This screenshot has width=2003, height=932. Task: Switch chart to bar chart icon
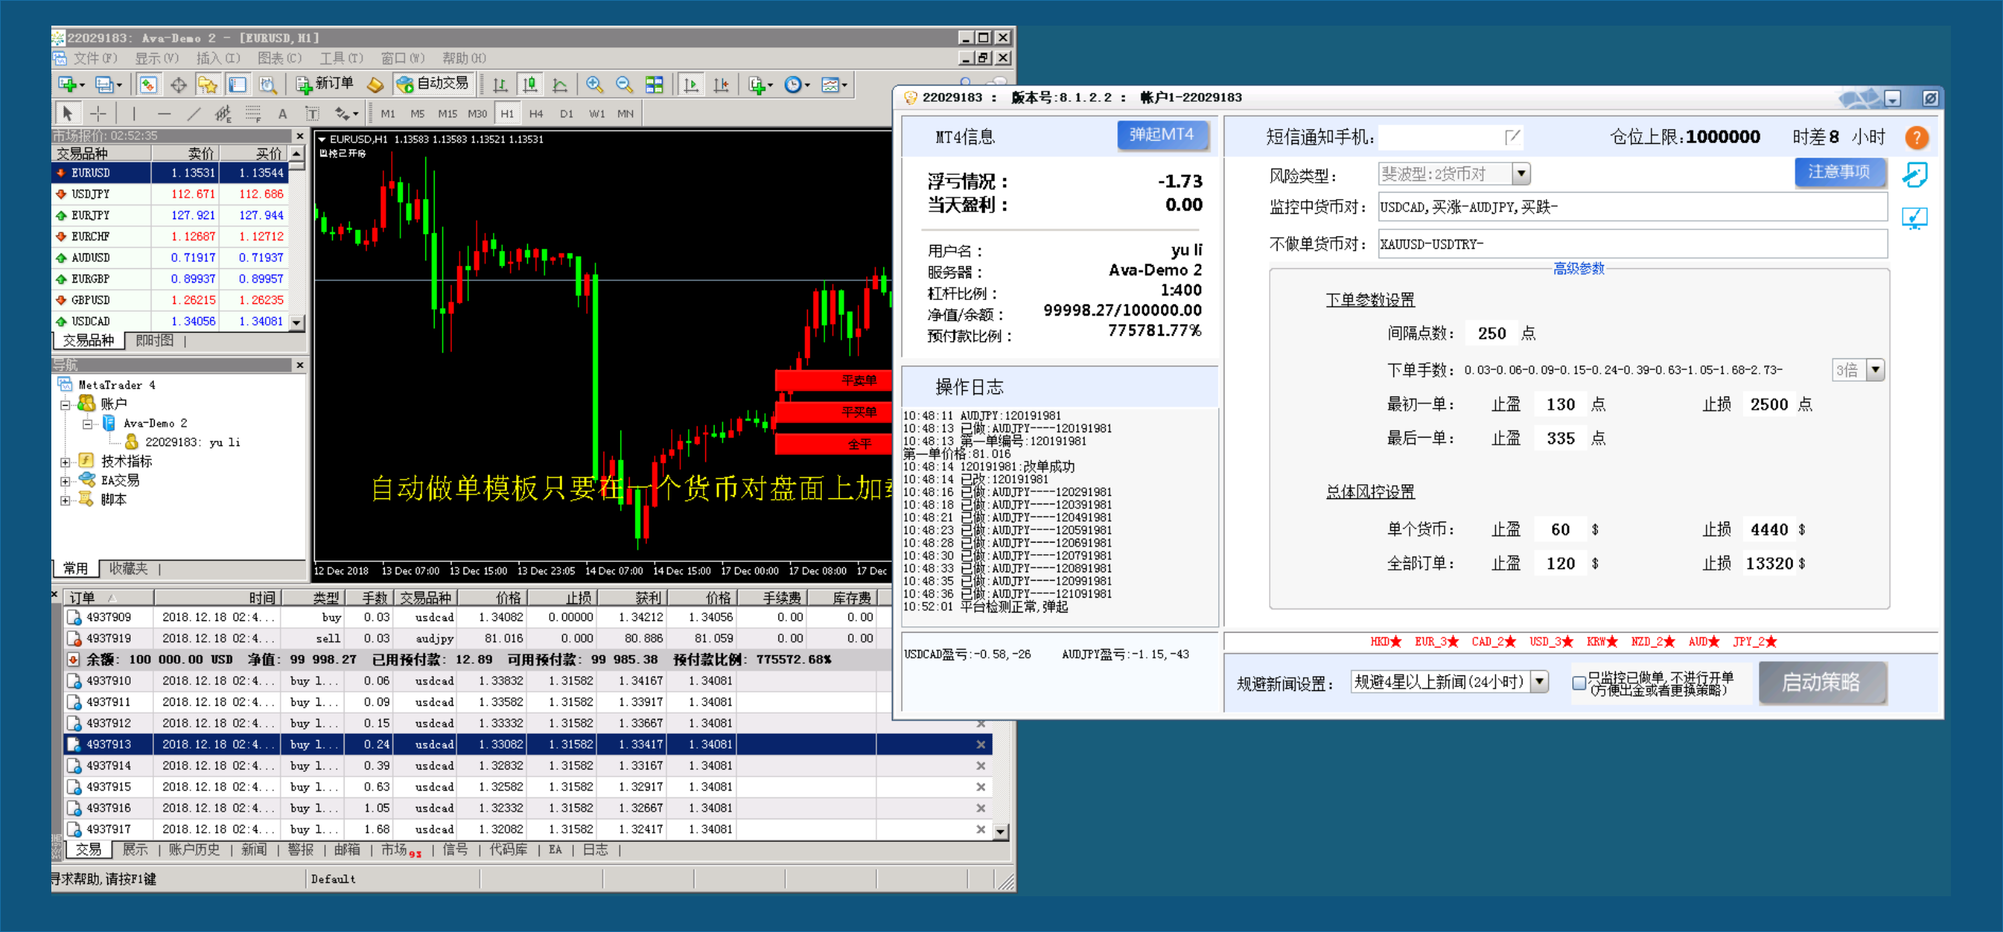pyautogui.click(x=500, y=84)
